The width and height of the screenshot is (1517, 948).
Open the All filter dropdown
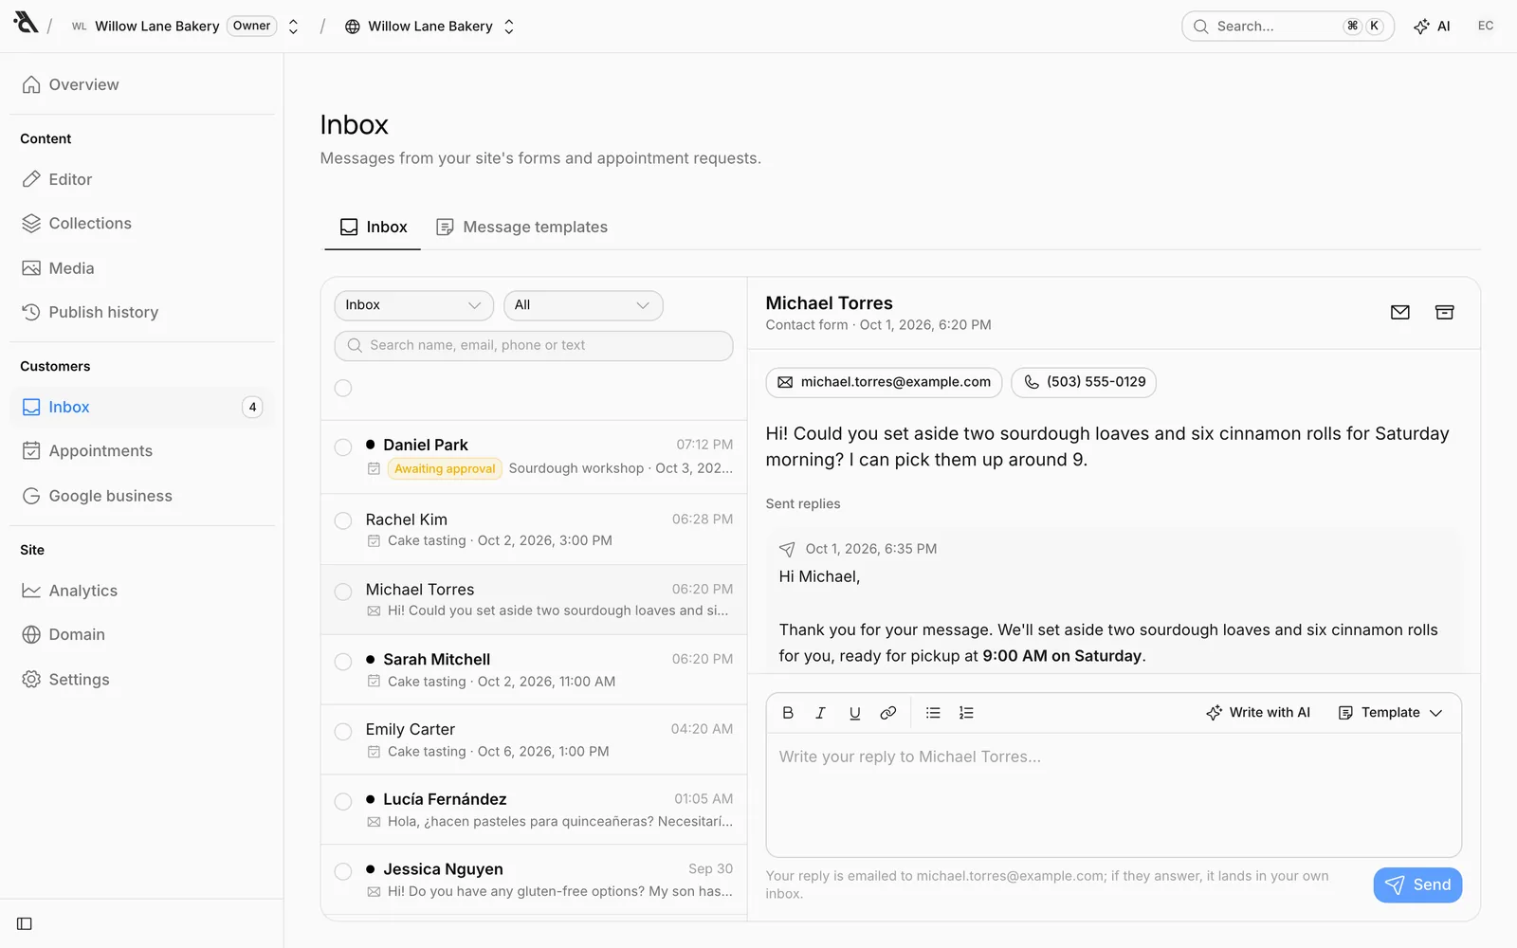pyautogui.click(x=583, y=305)
